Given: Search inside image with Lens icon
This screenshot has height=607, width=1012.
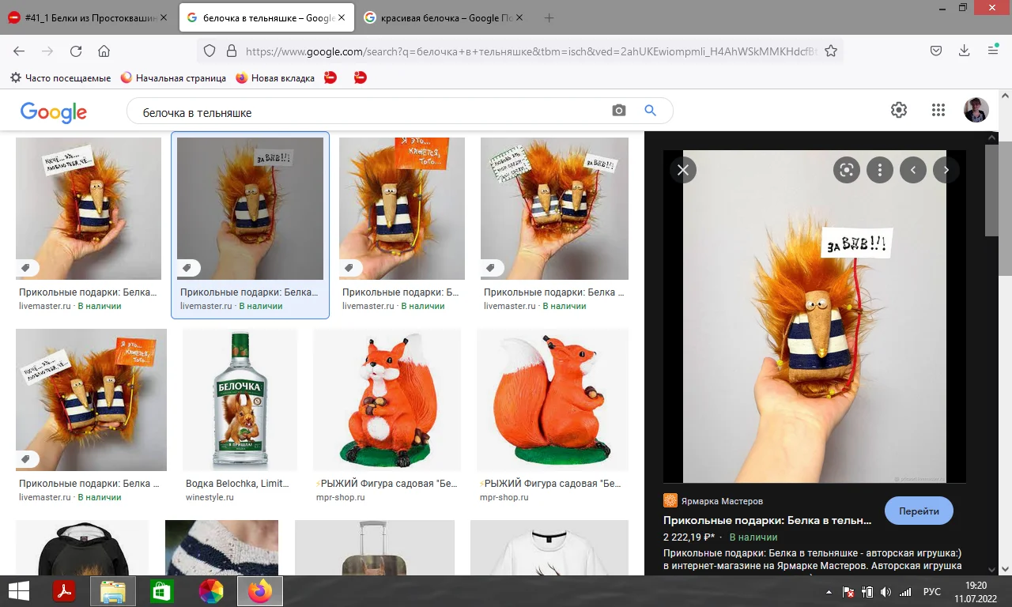Looking at the screenshot, I should [847, 170].
